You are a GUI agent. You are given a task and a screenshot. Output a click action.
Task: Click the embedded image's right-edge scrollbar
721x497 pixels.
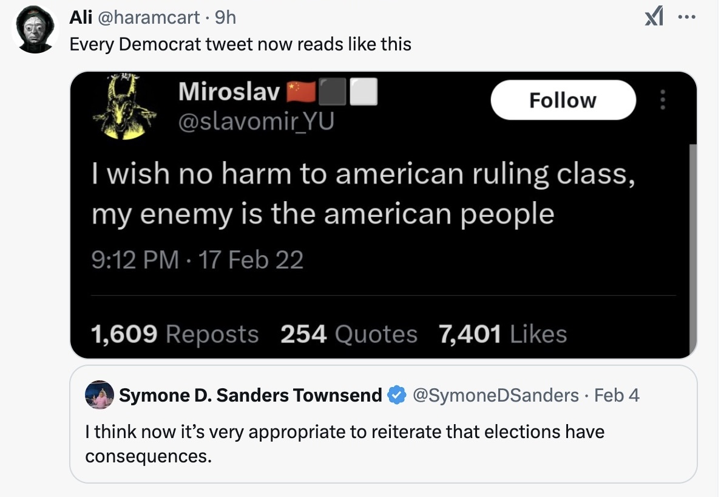click(693, 249)
